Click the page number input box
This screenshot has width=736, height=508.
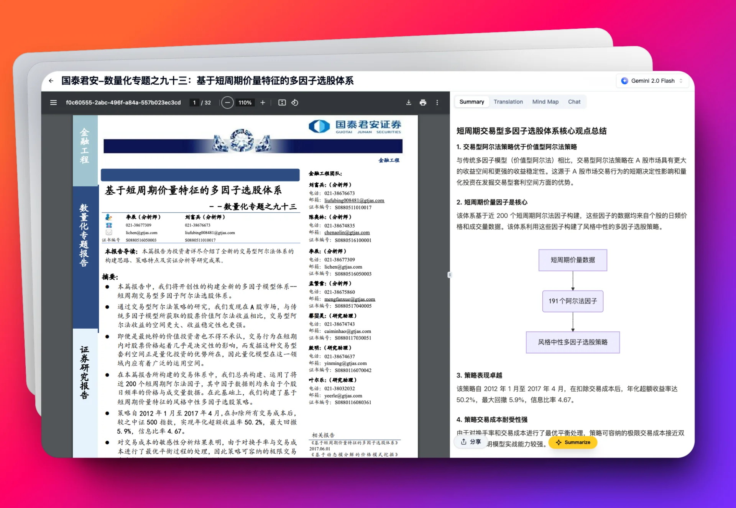tap(194, 103)
